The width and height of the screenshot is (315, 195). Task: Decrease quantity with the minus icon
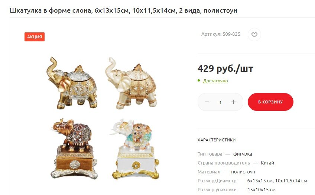(x=207, y=102)
